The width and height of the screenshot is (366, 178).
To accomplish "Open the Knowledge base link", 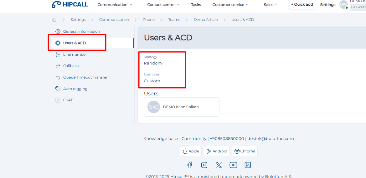I will [x=161, y=139].
